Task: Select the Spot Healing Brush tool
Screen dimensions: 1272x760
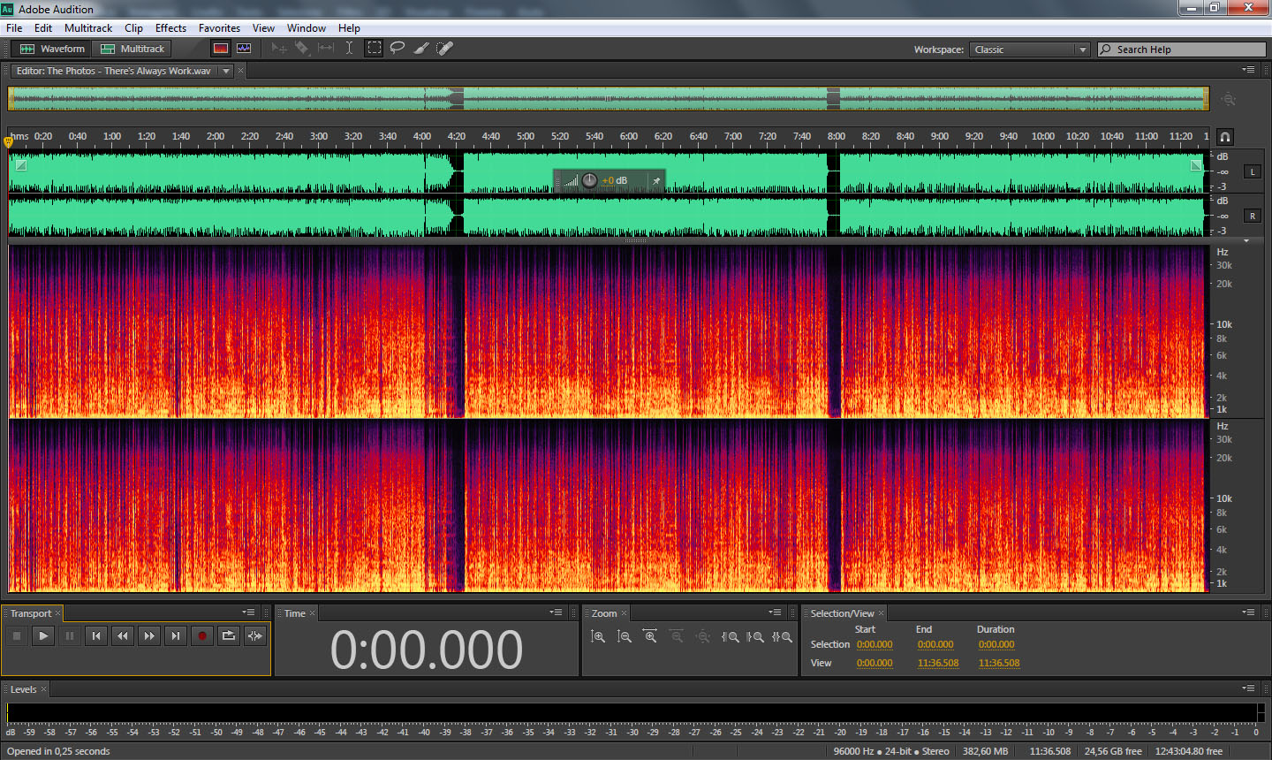Action: pos(444,49)
